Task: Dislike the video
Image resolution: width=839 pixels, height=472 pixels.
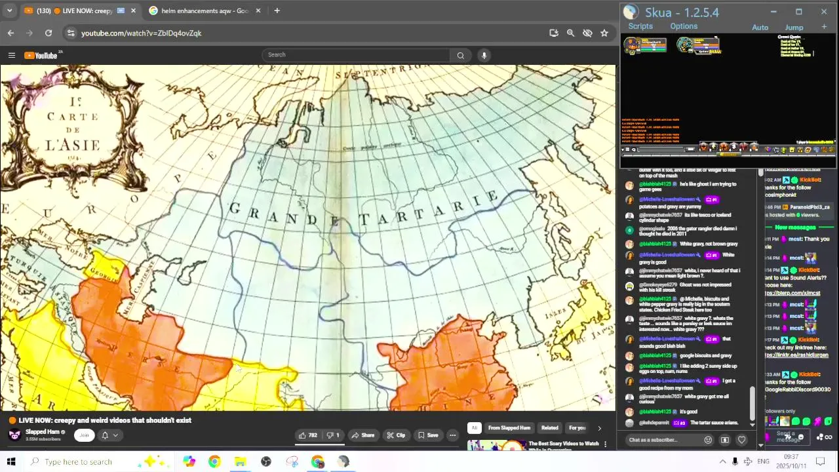Action: (x=333, y=435)
